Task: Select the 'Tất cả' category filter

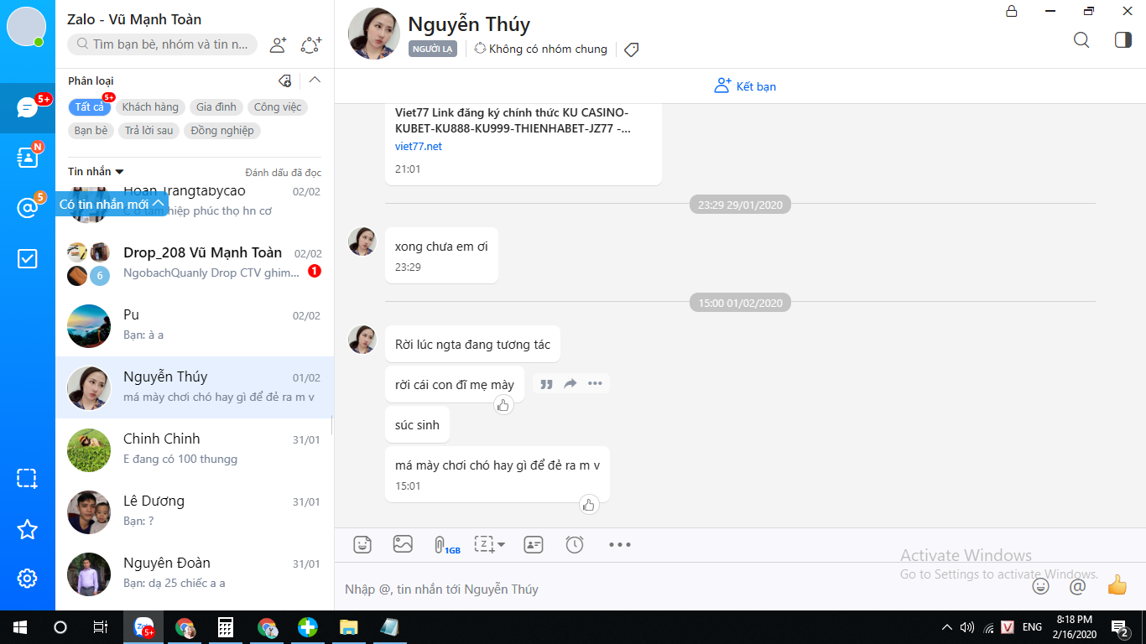Action: click(x=90, y=107)
